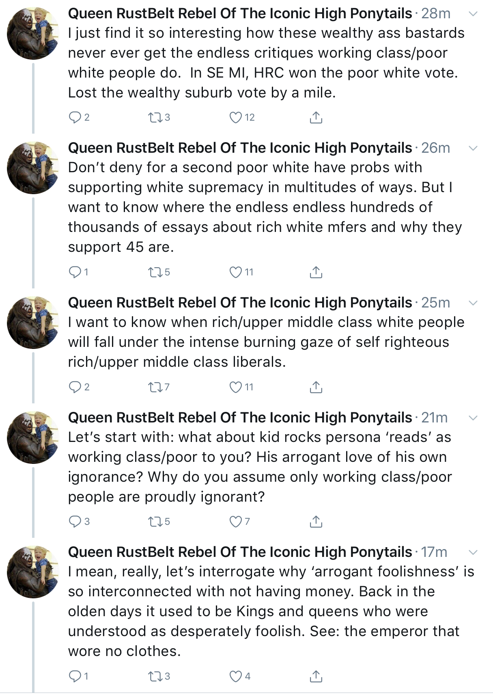493x695 pixels.
Task: Reply to the kid rocks persona tweet
Action: point(75,522)
